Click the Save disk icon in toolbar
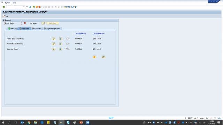223x125 pixels. [30, 7]
